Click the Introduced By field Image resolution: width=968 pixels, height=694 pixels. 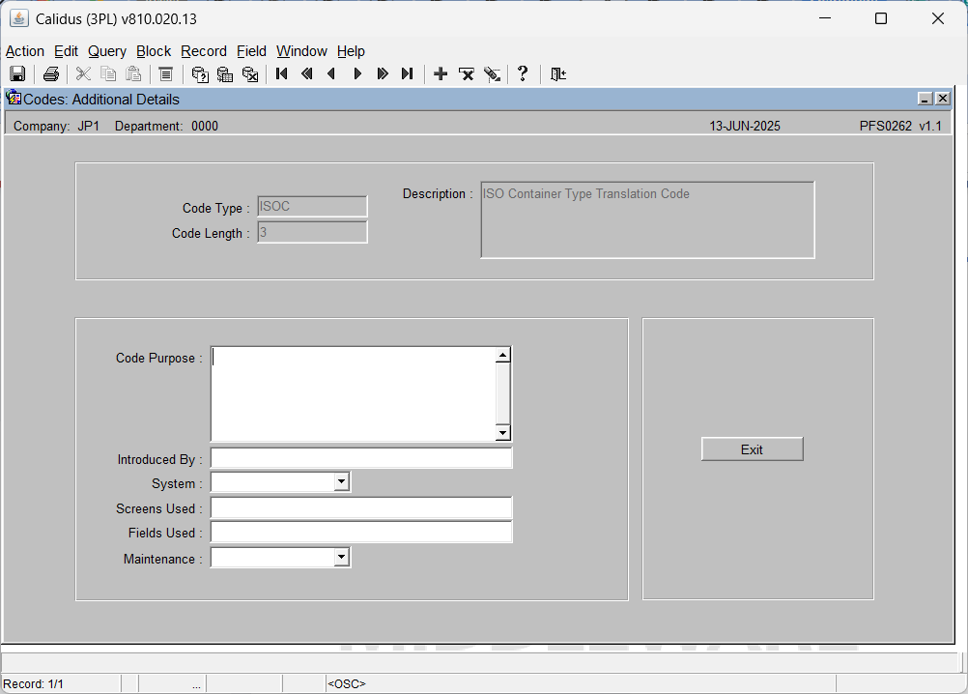point(361,458)
